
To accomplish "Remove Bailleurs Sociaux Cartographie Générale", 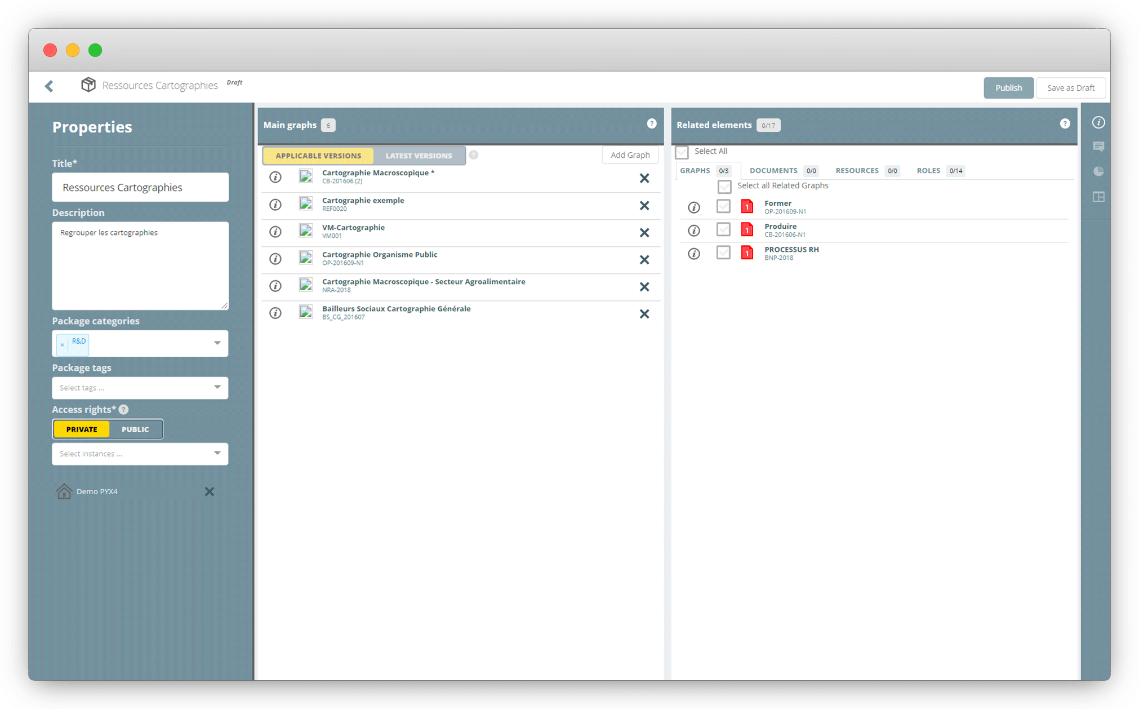I will pyautogui.click(x=644, y=314).
